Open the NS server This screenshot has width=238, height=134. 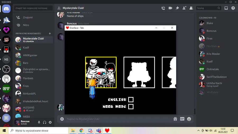click(6, 59)
